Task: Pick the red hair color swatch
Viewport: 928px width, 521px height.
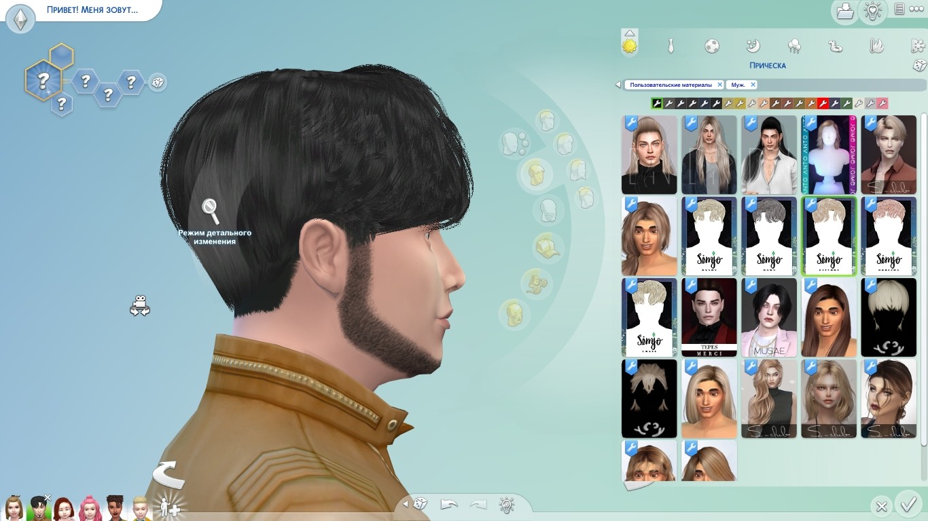Action: pos(823,104)
